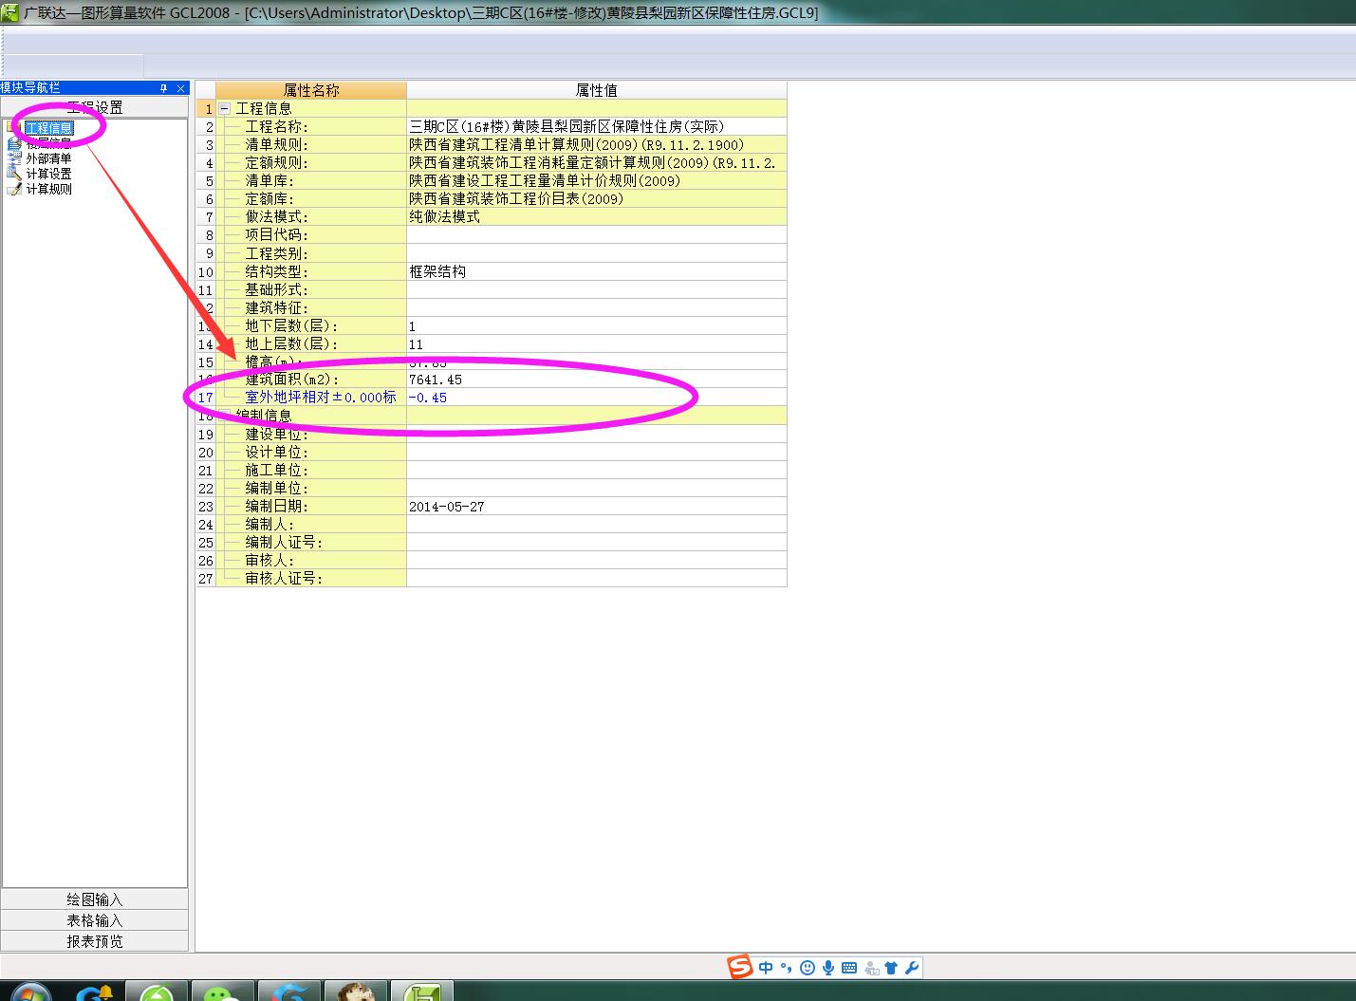
Task: Click the empty 设计单位 value cell
Action: pos(597,452)
